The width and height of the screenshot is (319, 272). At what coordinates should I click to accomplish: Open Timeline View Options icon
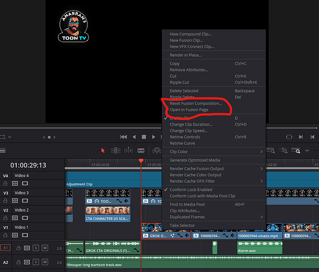(3, 150)
